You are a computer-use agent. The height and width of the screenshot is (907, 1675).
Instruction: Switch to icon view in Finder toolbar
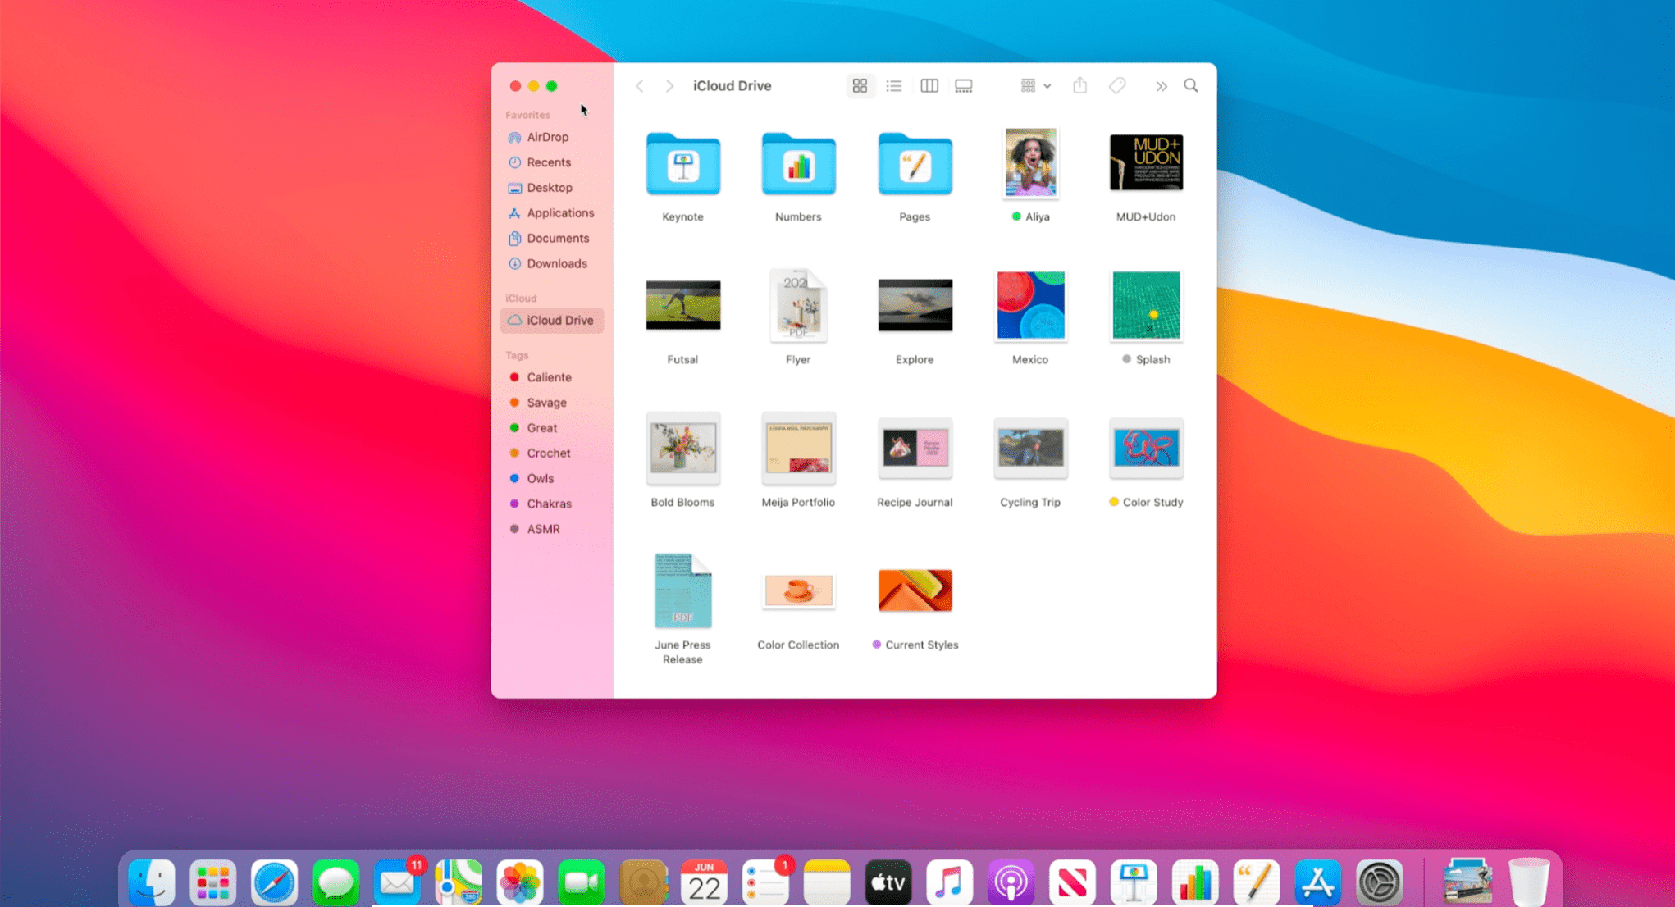[x=860, y=86]
